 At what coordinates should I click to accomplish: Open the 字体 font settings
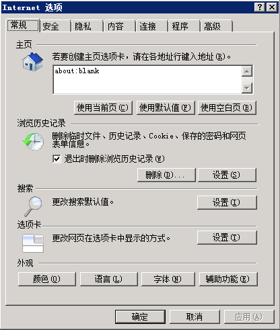click(x=168, y=279)
